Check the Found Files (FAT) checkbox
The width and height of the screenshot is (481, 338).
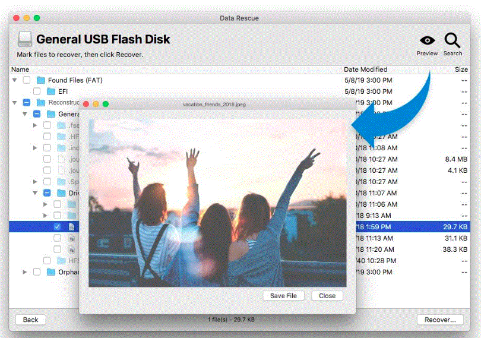[27, 80]
